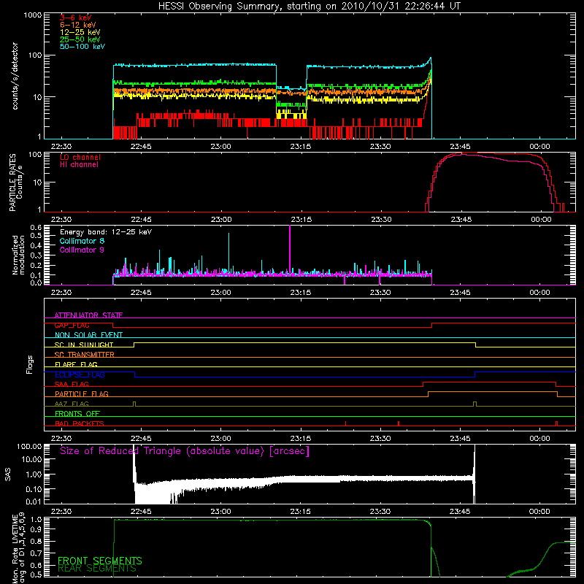Click the 'FRONTS_OFF' green flag label
Screen dimensions: 584x584
point(77,414)
